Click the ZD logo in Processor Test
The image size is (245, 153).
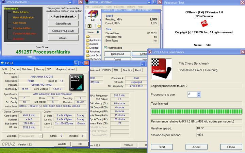[204, 23]
